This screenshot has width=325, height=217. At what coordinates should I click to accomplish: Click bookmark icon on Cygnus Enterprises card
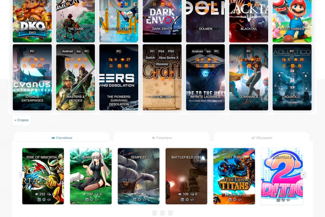[24, 66]
